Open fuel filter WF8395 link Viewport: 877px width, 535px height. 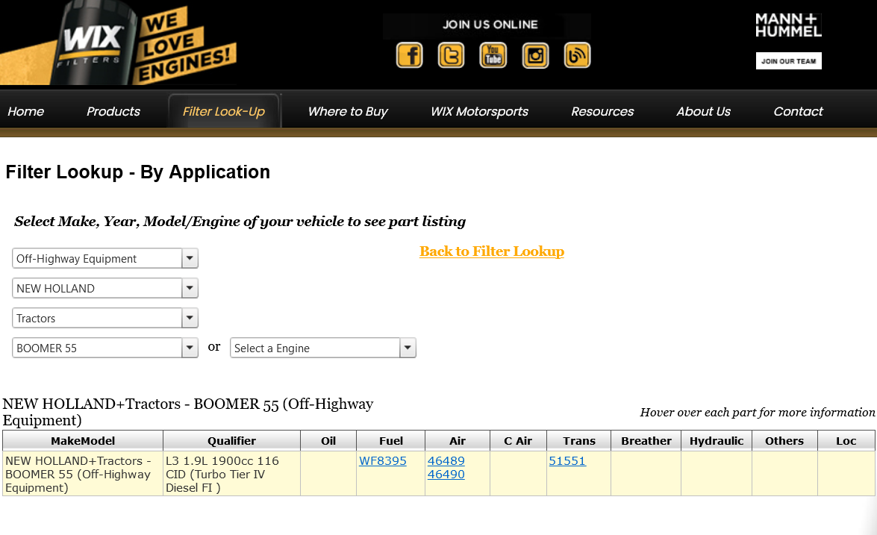click(383, 461)
